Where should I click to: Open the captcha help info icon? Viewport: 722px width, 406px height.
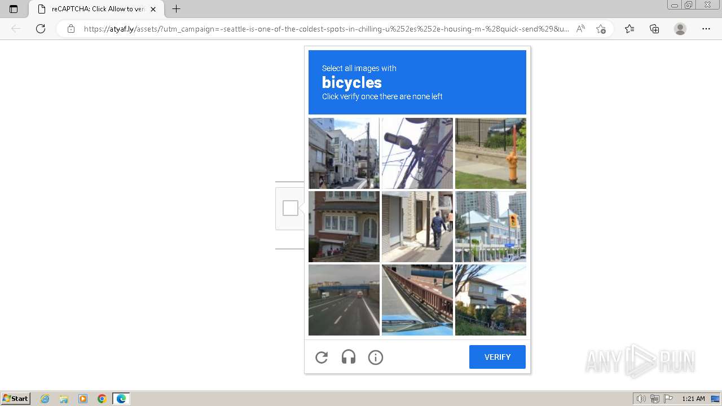click(x=376, y=357)
